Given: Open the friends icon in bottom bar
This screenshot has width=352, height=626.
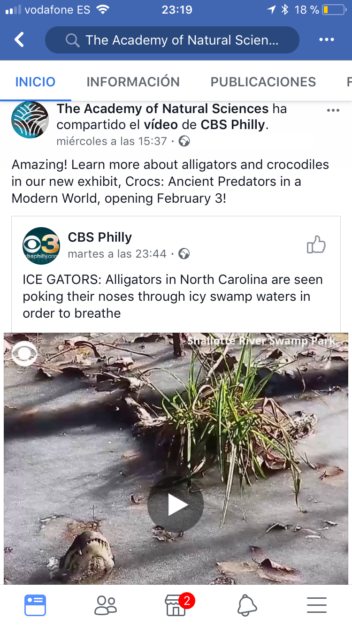Looking at the screenshot, I should coord(105,605).
